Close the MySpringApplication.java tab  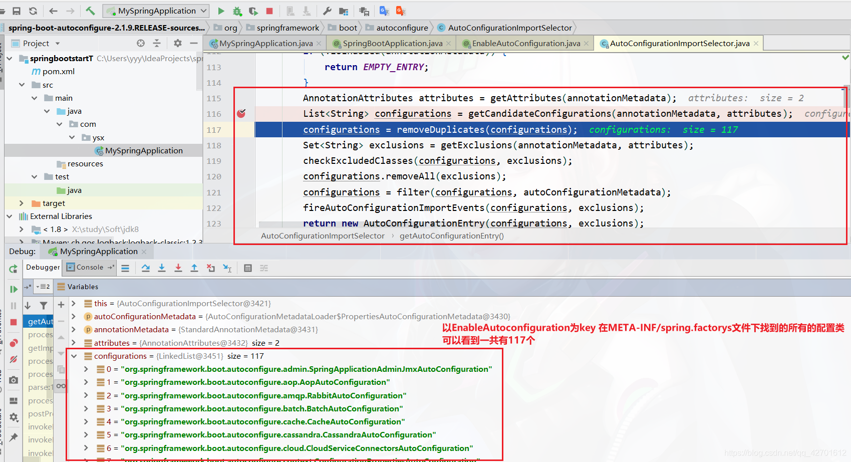[320, 44]
